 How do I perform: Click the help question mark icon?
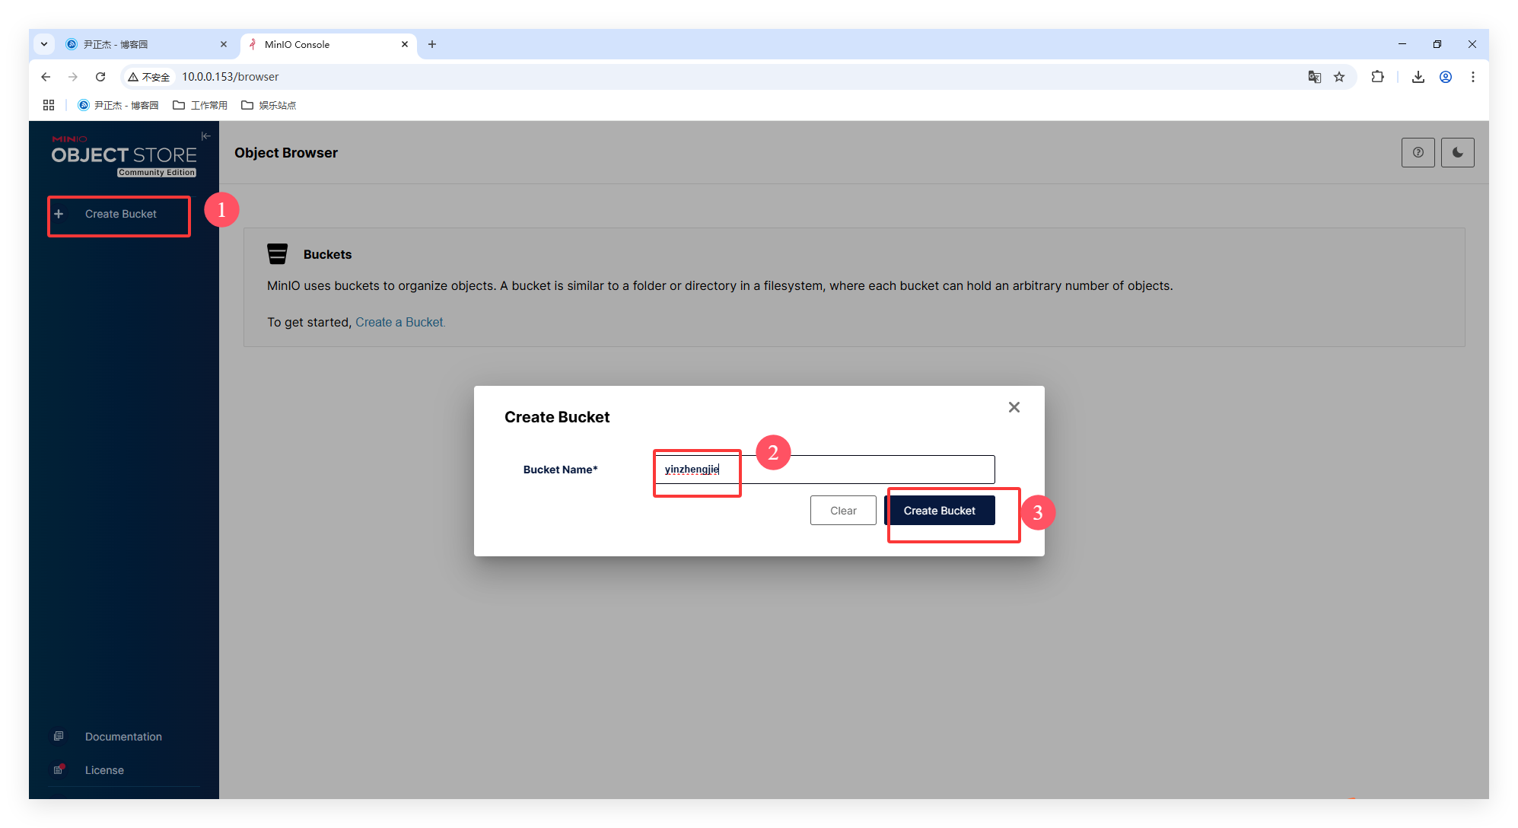coord(1418,152)
